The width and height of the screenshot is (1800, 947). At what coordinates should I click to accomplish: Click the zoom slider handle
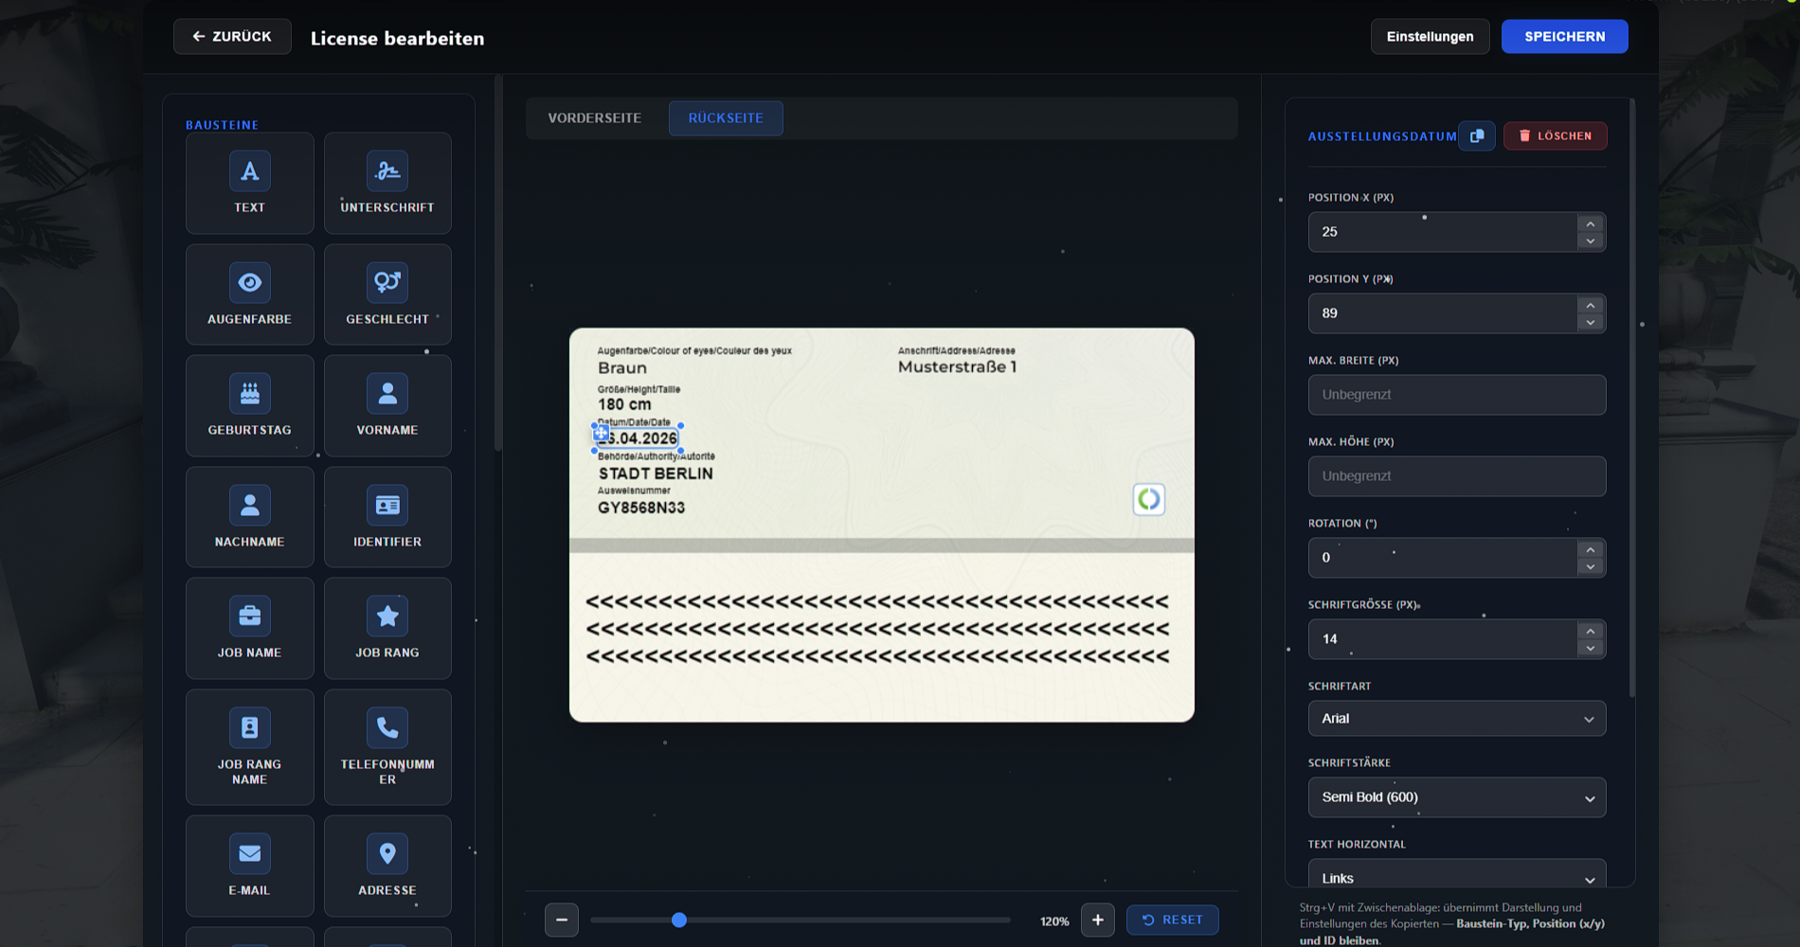pos(679,920)
